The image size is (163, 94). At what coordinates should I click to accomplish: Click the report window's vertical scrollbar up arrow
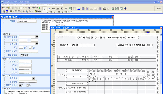[161, 34]
